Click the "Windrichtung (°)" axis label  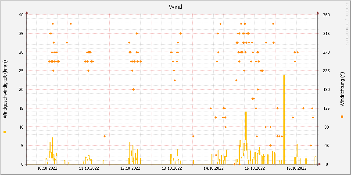point(342,89)
